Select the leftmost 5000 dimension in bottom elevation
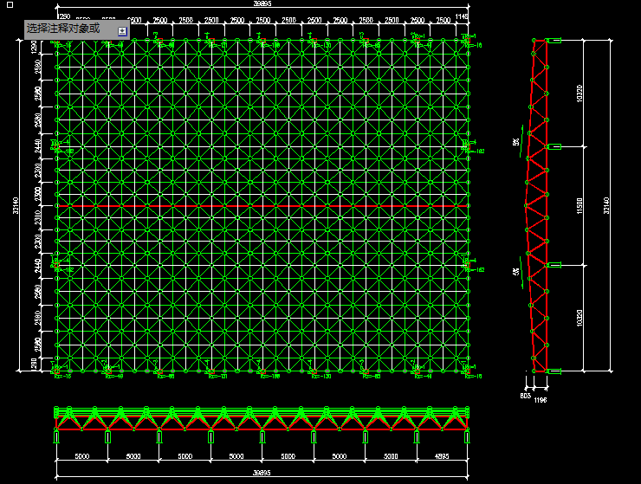The image size is (641, 484). [82, 455]
